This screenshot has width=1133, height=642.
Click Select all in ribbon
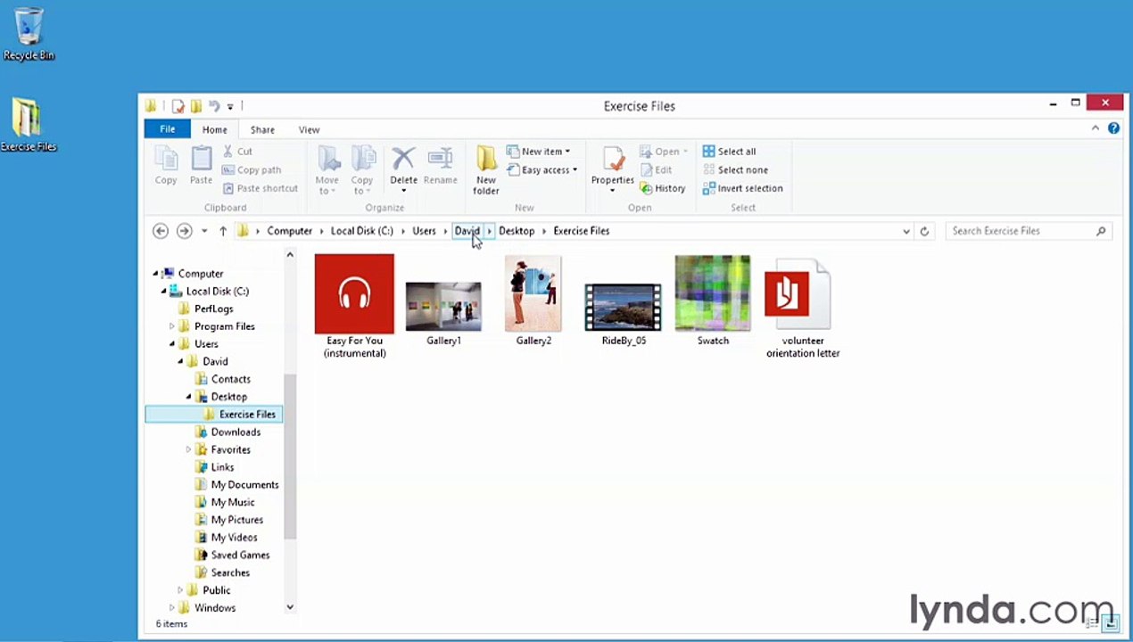point(729,152)
